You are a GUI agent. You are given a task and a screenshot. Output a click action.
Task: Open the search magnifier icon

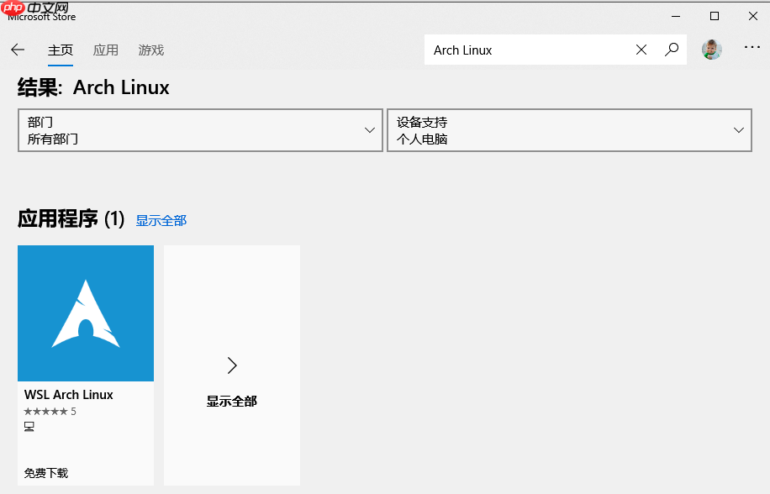click(672, 50)
